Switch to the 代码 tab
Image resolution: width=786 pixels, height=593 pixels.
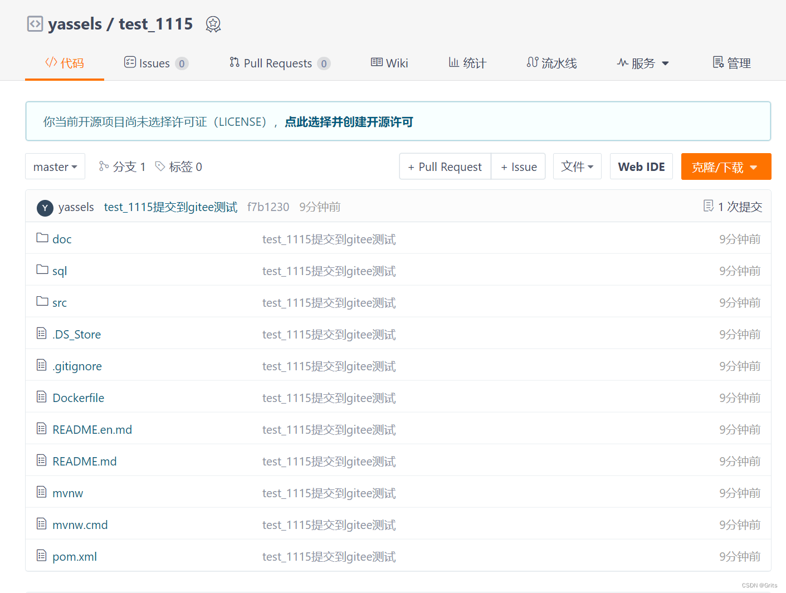point(65,63)
